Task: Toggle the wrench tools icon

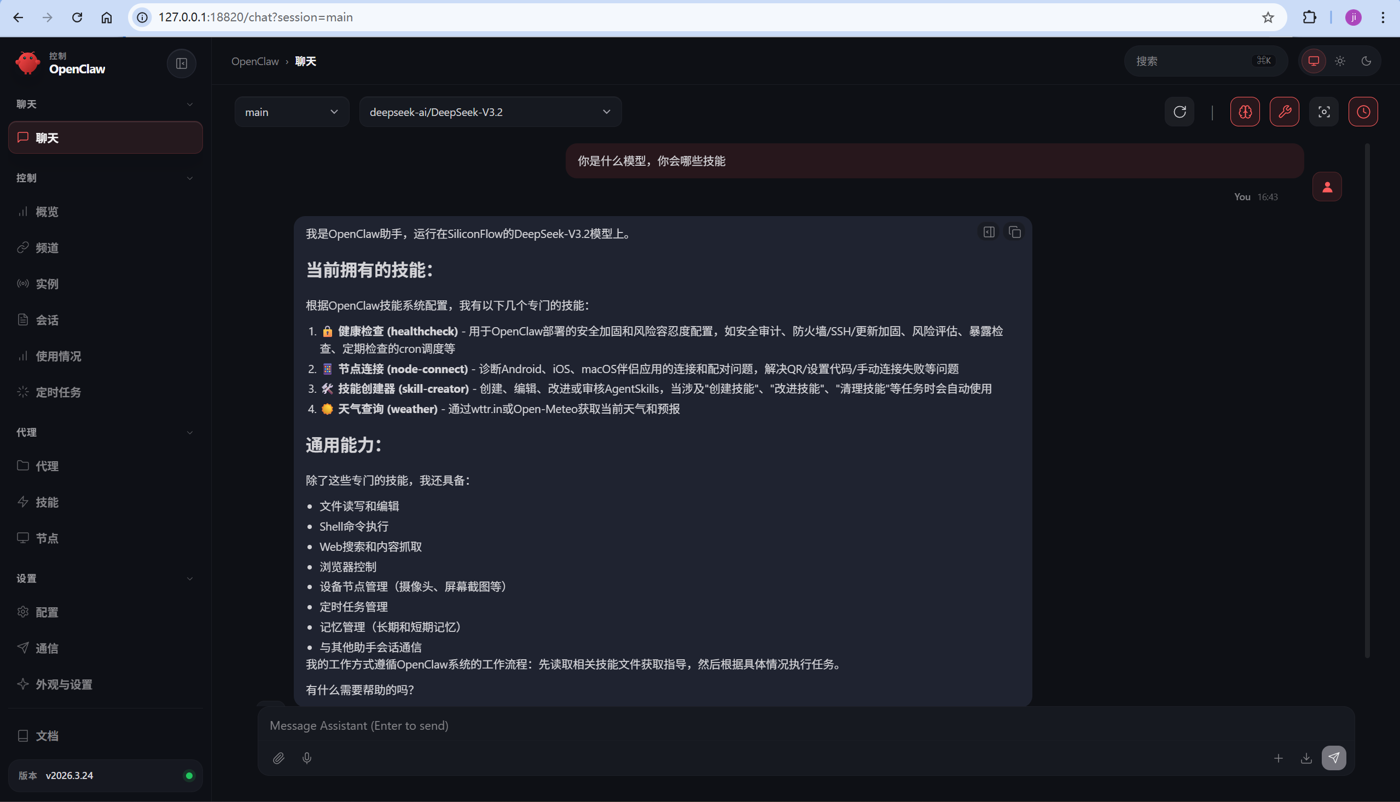Action: click(1285, 112)
